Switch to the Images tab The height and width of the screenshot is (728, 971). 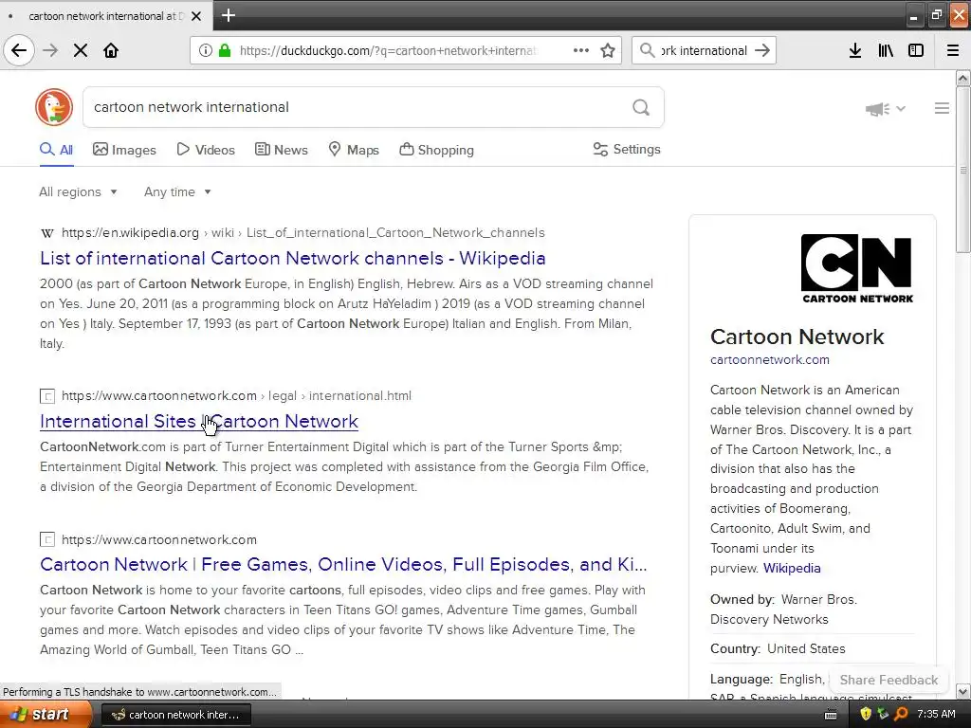click(124, 150)
